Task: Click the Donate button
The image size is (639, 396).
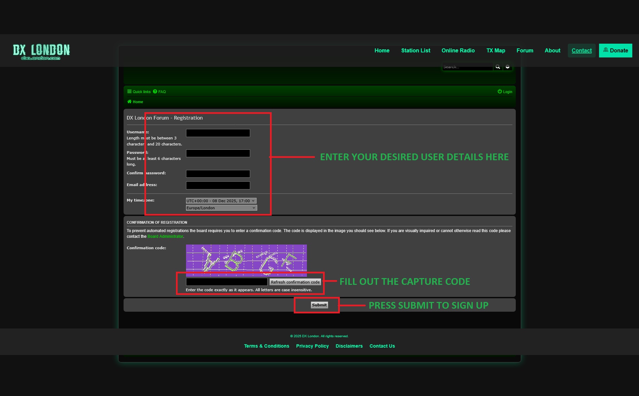Action: (x=615, y=50)
